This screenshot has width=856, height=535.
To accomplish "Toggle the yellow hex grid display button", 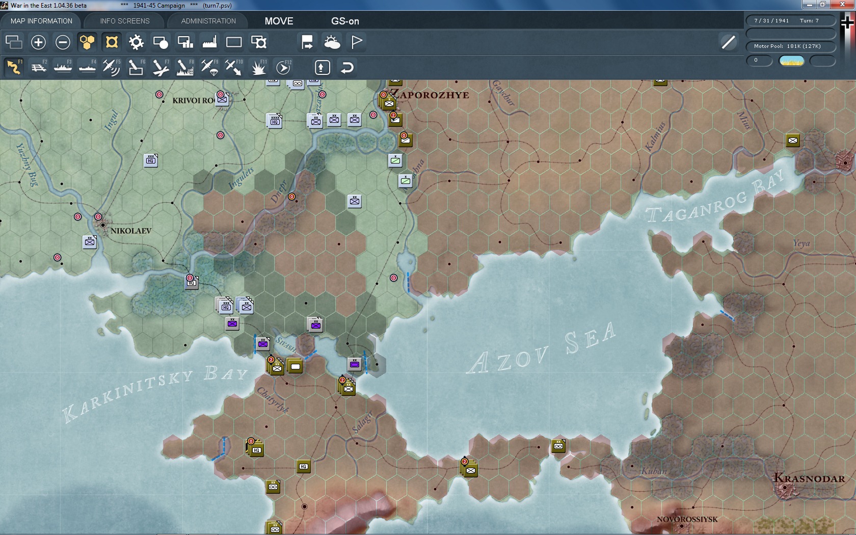I will 87,42.
